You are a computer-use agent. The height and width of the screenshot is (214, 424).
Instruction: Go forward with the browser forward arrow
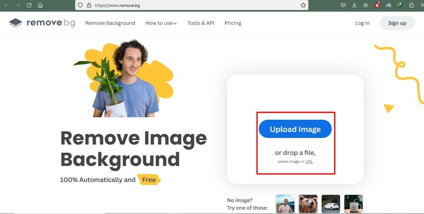pyautogui.click(x=18, y=5)
